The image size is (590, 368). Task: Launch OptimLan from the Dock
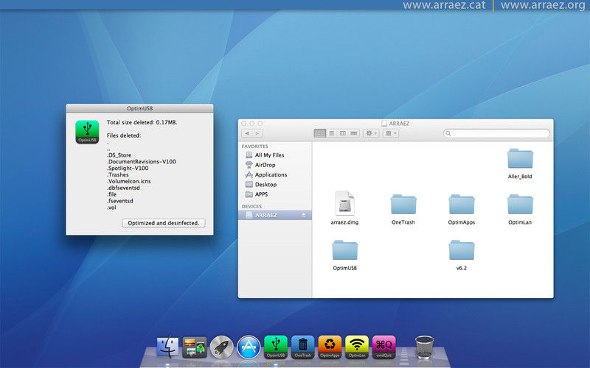coord(357,347)
